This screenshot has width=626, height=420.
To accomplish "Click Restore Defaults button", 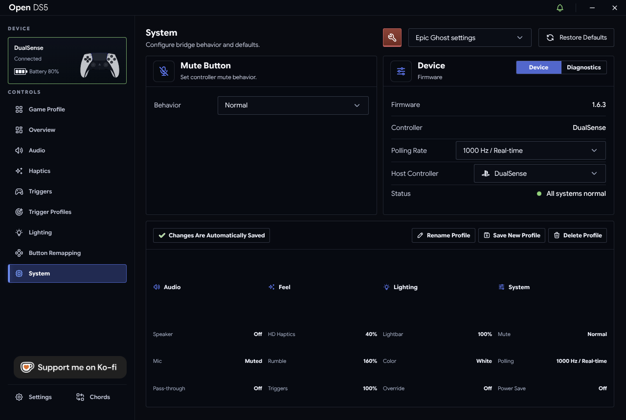I will pyautogui.click(x=576, y=38).
